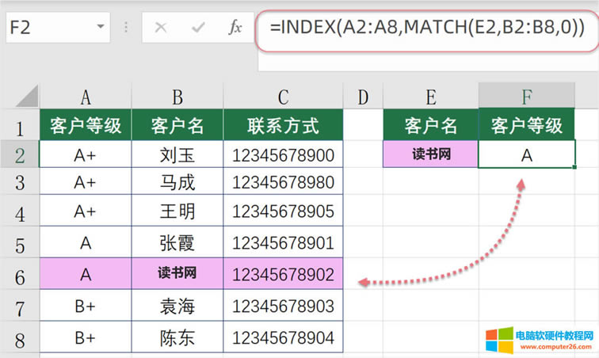Image resolution: width=599 pixels, height=358 pixels.
Task: Click the Enter checkmark formula icon
Action: click(198, 28)
